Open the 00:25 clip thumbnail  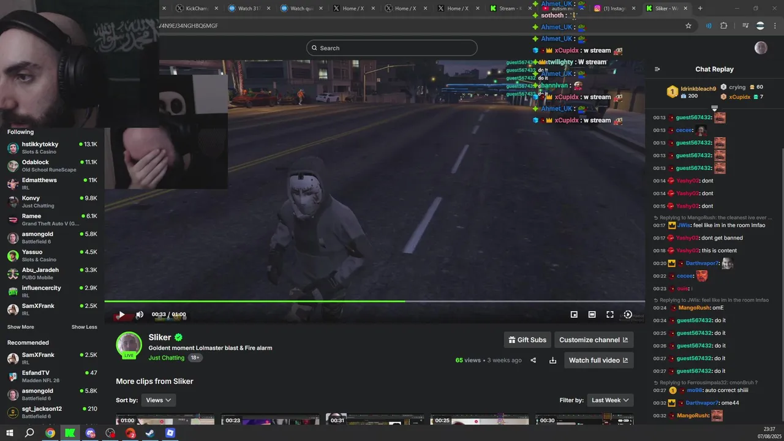[480, 420]
